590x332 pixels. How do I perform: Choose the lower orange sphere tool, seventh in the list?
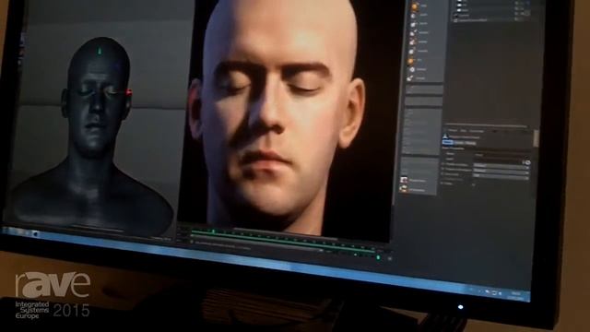pos(410,61)
